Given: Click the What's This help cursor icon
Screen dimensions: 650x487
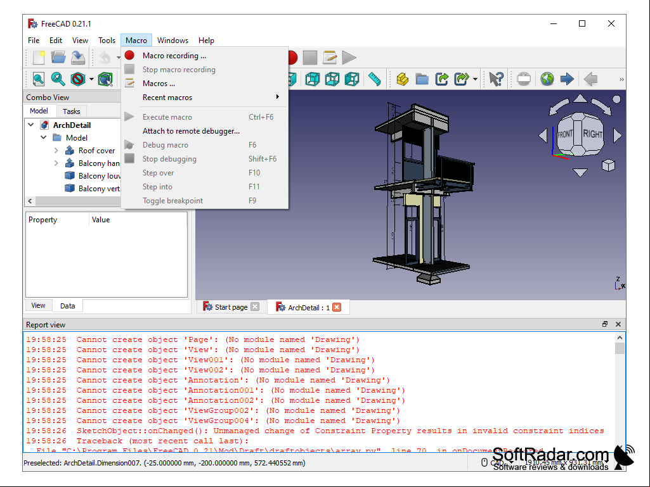Looking at the screenshot, I should pos(496,79).
